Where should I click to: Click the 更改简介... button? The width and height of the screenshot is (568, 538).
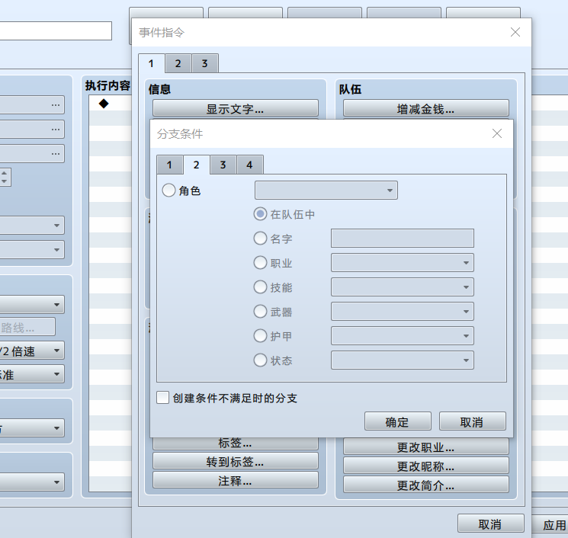(426, 485)
